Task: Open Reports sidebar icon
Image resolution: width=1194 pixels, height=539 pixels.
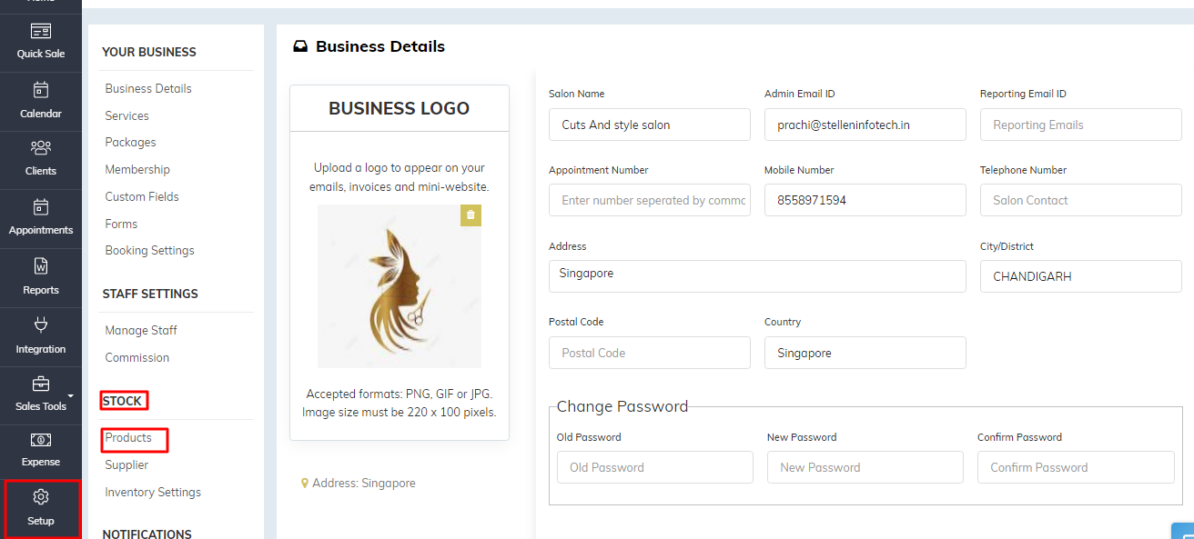Action: [40, 267]
